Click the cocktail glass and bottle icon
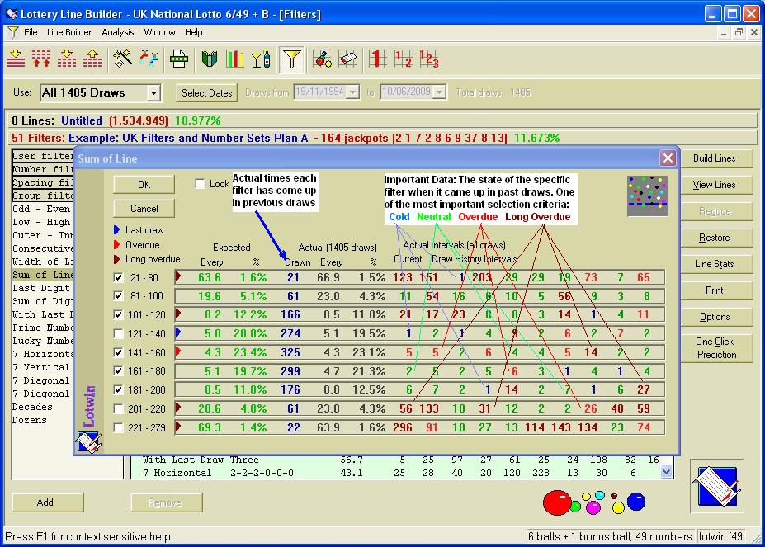Image resolution: width=765 pixels, height=547 pixels. [x=261, y=59]
